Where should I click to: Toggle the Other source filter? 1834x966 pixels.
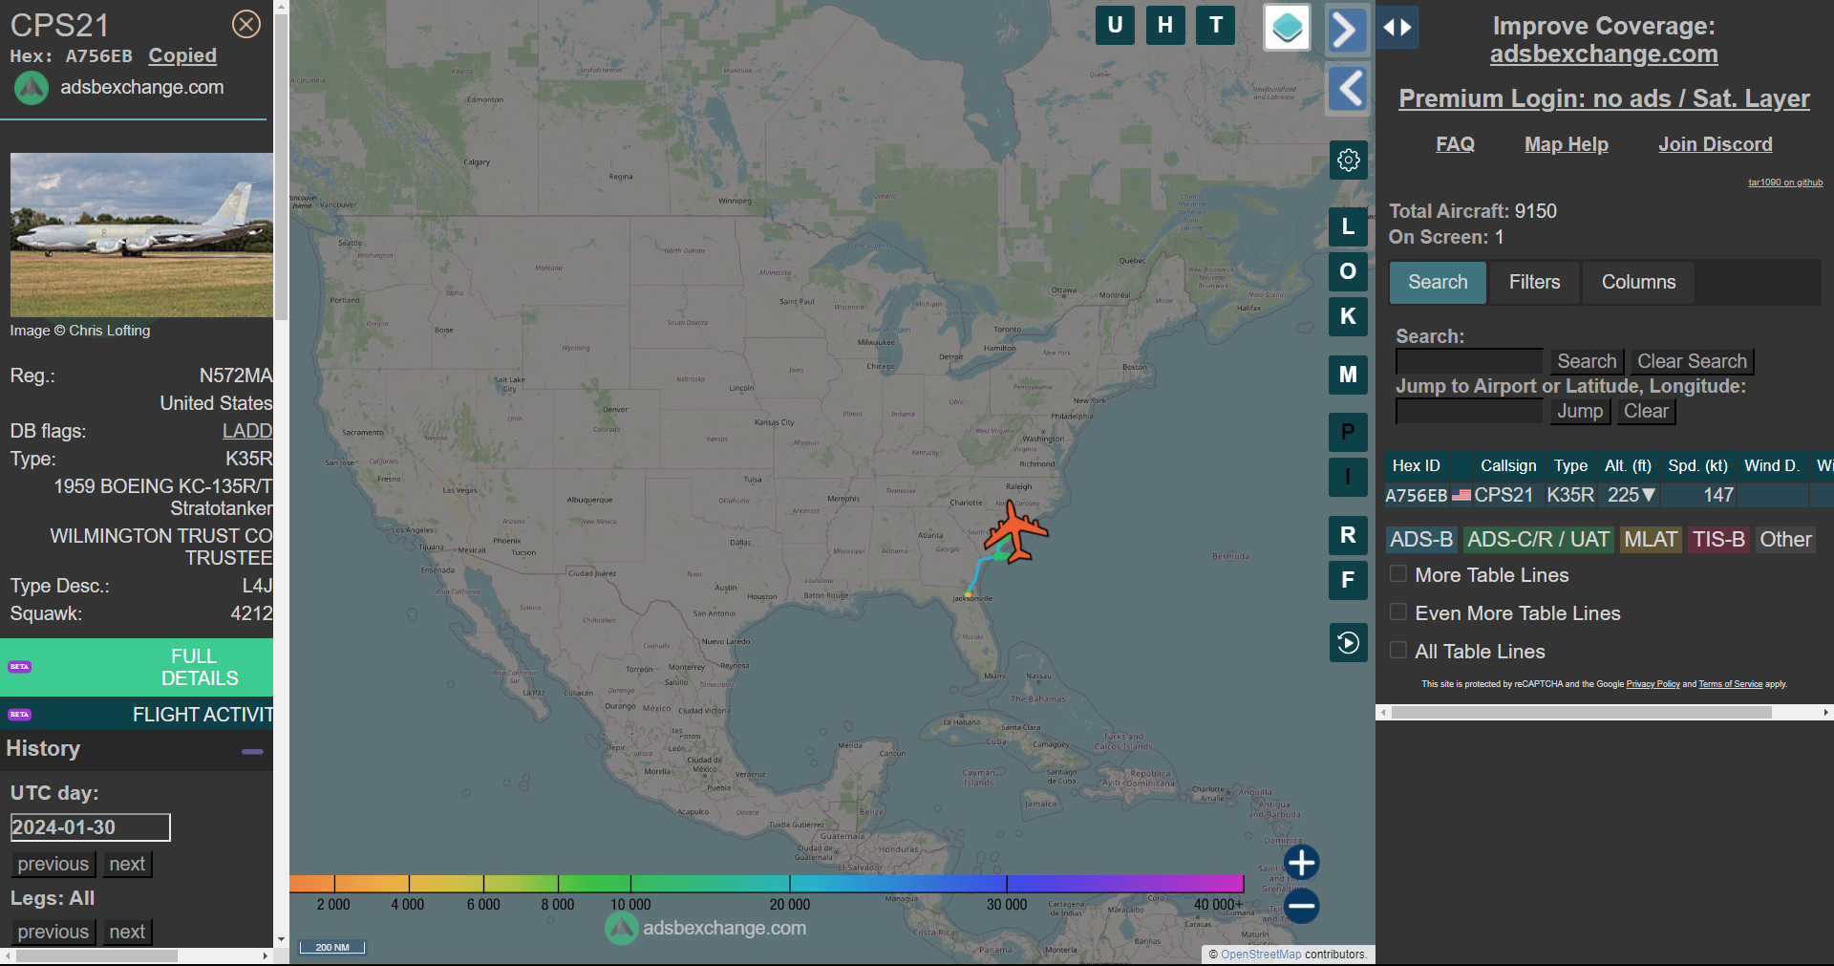[x=1785, y=540]
